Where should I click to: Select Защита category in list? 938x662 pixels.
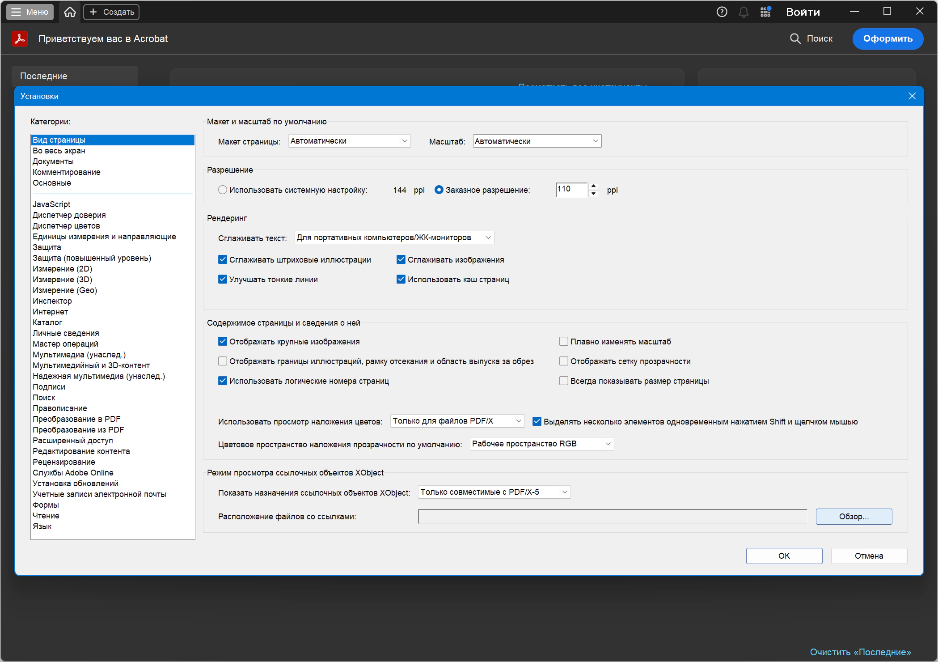tap(47, 247)
